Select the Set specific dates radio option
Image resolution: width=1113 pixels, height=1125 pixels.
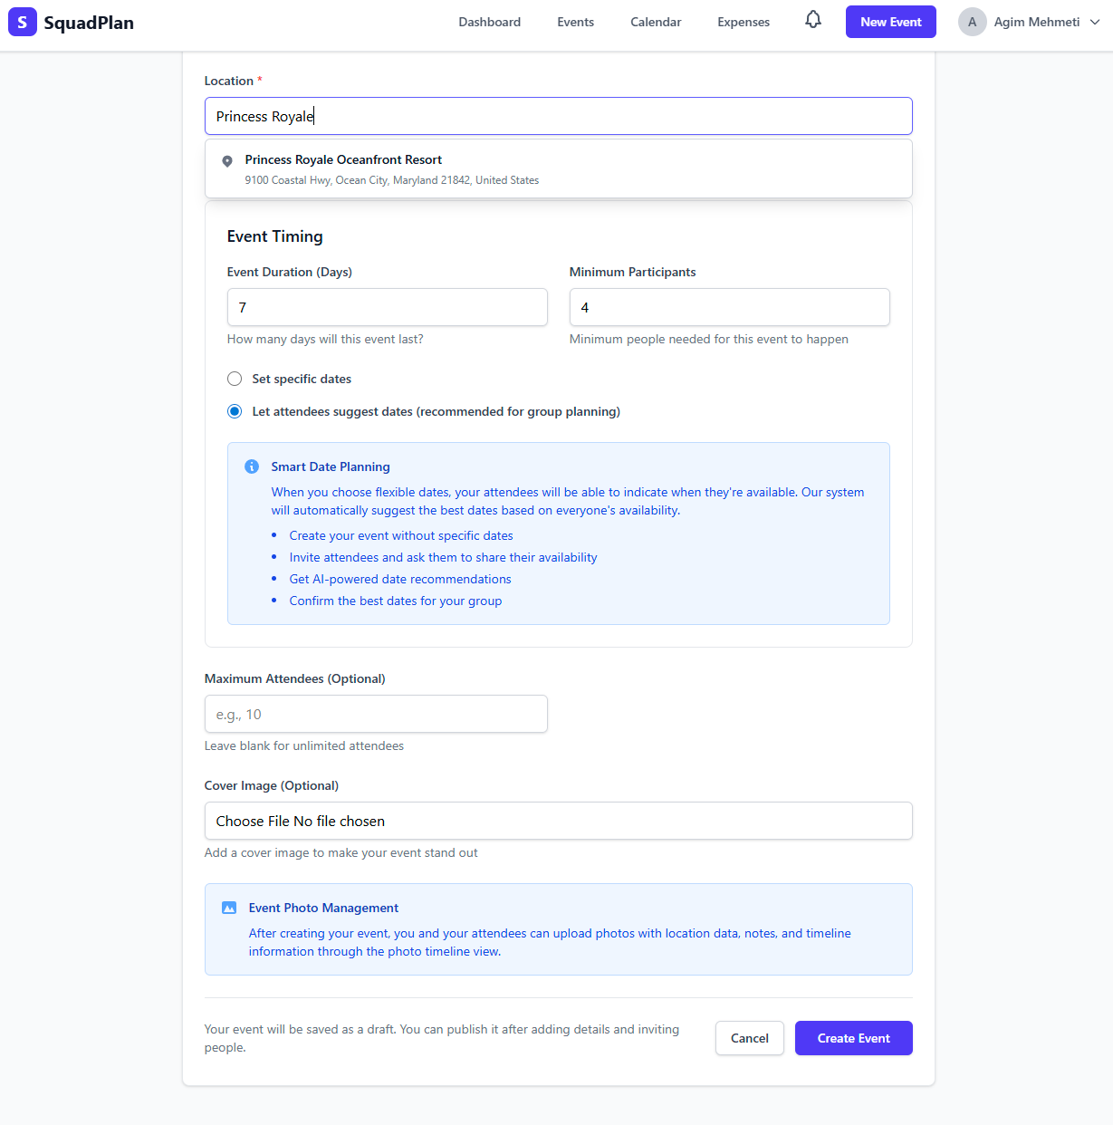click(x=235, y=379)
